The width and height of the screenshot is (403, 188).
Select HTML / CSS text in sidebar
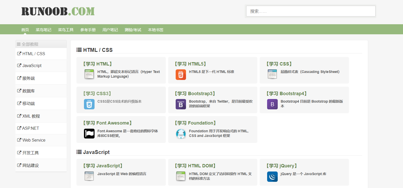[34, 54]
